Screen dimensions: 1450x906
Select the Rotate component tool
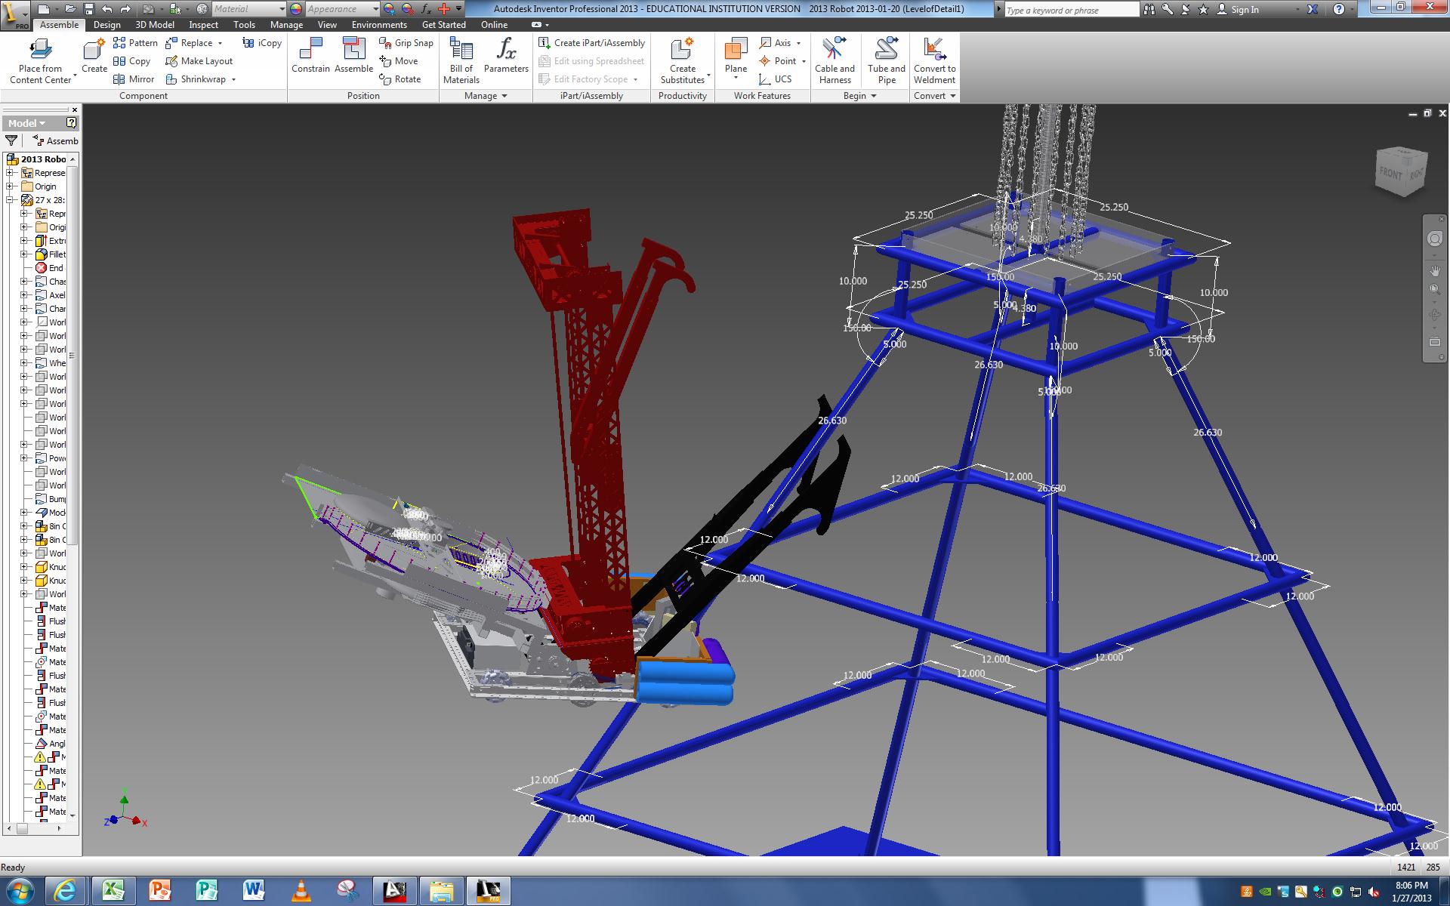400,79
